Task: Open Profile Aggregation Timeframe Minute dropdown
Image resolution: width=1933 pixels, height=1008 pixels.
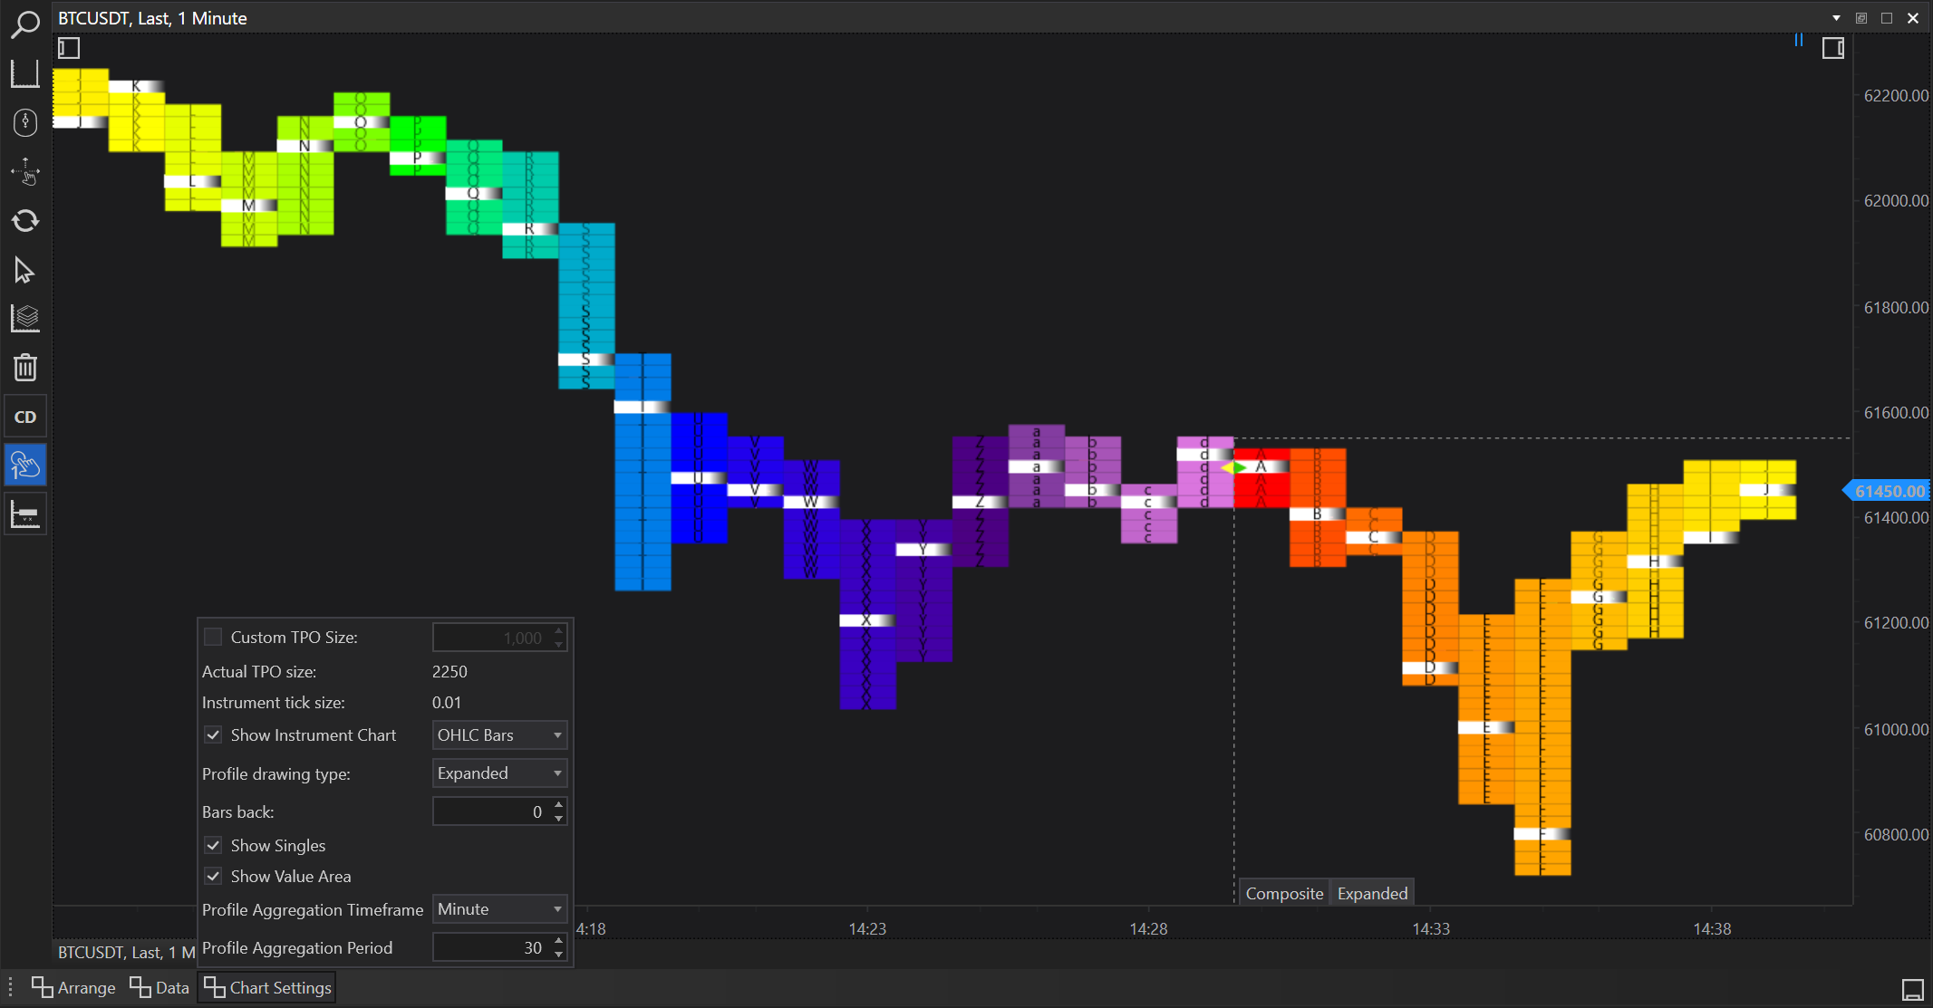Action: click(x=499, y=908)
